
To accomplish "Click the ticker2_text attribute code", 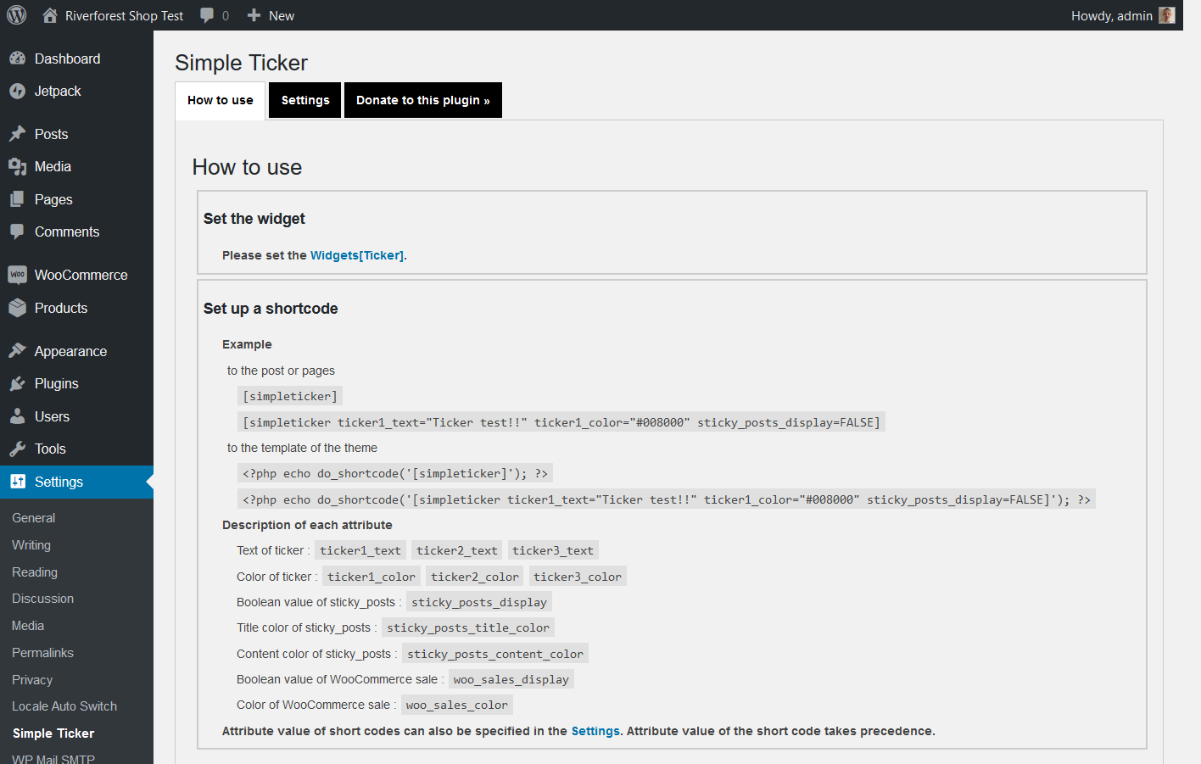I will [x=457, y=550].
